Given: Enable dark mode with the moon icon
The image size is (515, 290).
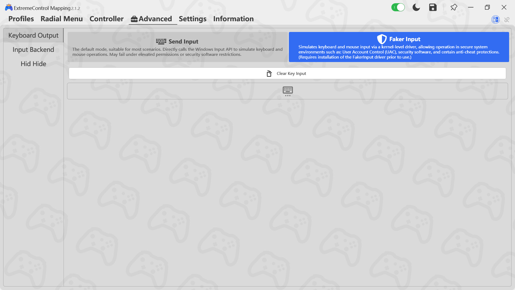Looking at the screenshot, I should 416,7.
